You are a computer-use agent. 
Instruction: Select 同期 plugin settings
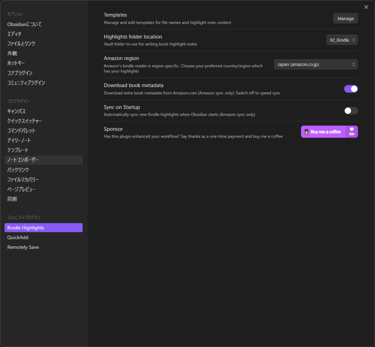pos(44,199)
